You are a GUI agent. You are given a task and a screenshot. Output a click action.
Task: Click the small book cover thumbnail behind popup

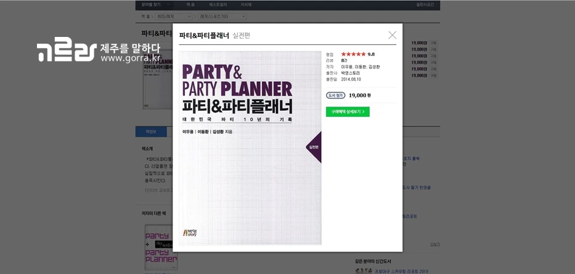pos(158,79)
